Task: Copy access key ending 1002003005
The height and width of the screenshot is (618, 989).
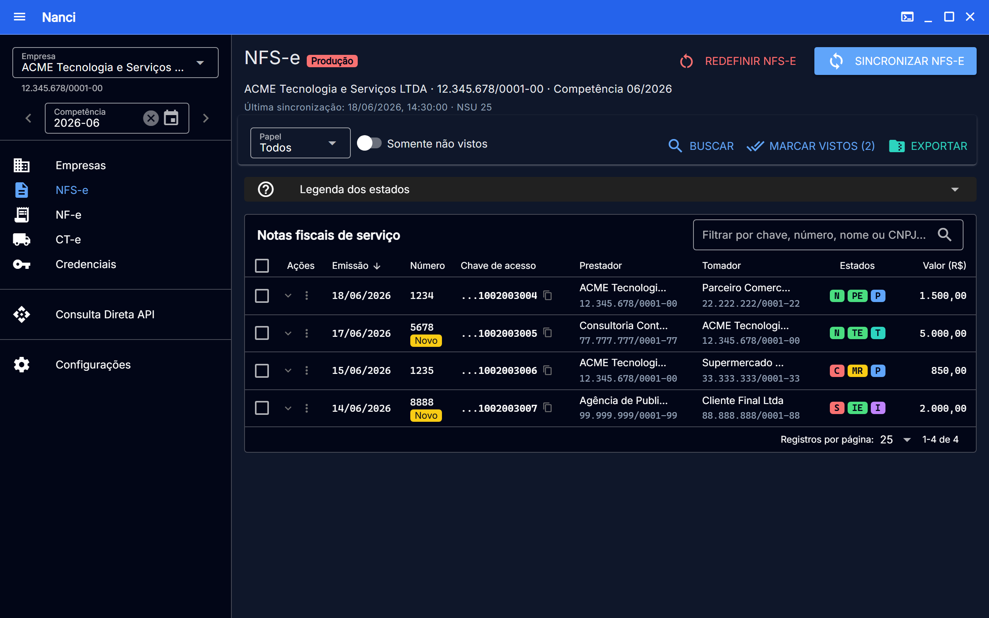Action: [548, 333]
